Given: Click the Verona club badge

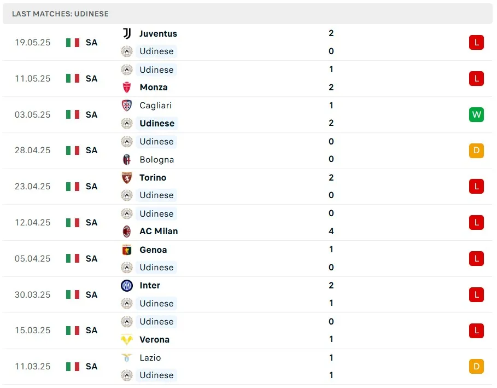Looking at the screenshot, I should pyautogui.click(x=127, y=339).
